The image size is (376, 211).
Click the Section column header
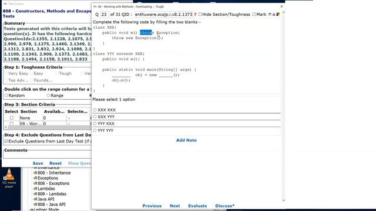[x=29, y=111]
